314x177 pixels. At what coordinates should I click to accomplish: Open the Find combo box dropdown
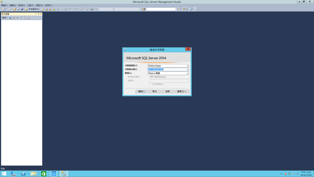(x=175, y=9)
